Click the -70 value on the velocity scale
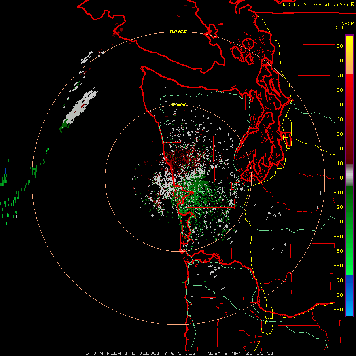The width and height of the screenshot is (356, 356). (338, 280)
